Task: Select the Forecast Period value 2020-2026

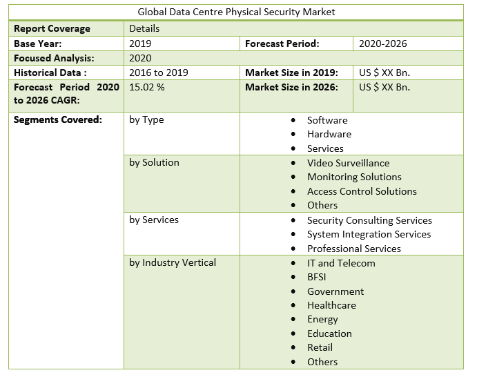Action: pyautogui.click(x=382, y=43)
